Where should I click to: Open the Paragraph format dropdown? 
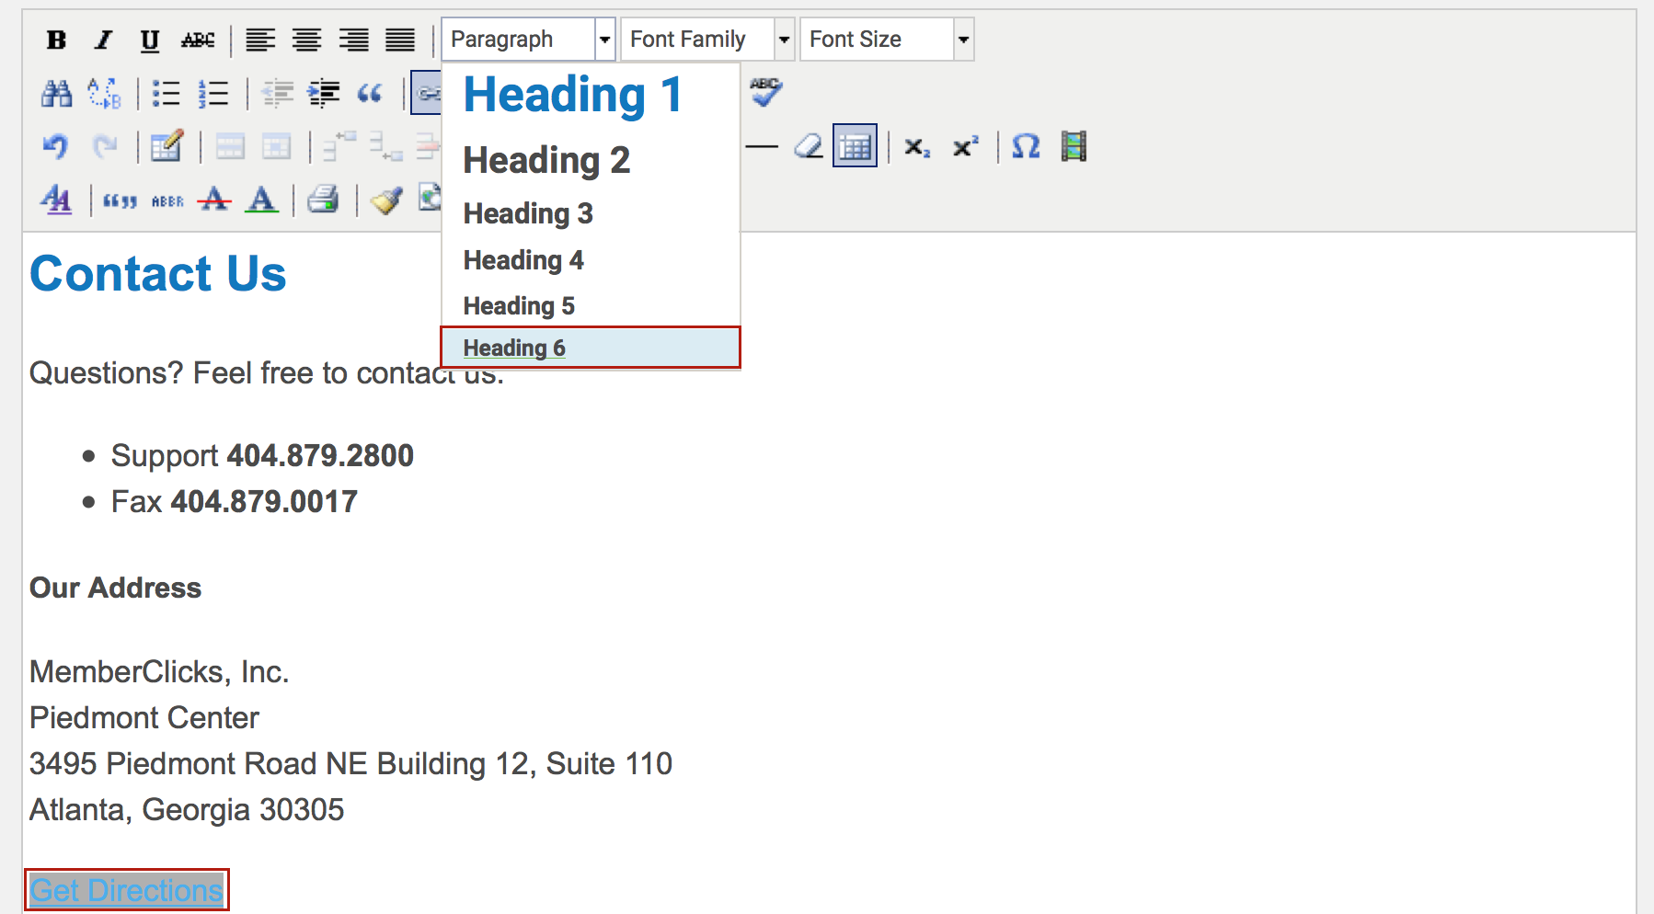[527, 40]
